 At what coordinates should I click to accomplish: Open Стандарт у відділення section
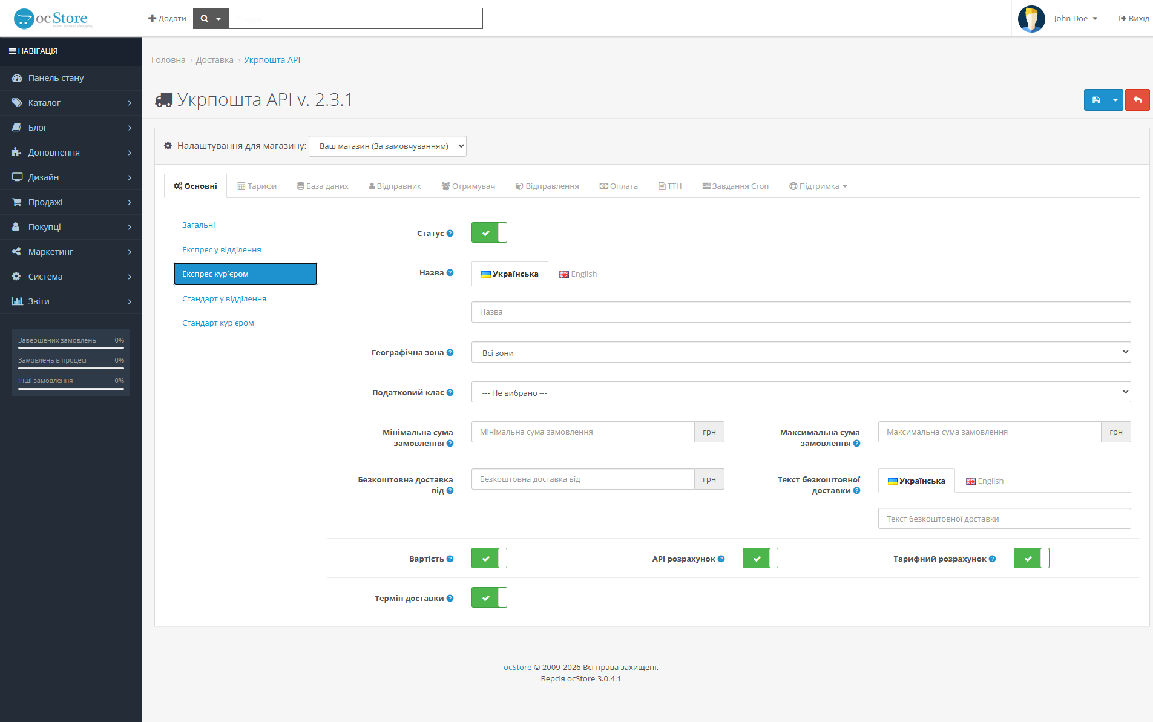coord(245,299)
